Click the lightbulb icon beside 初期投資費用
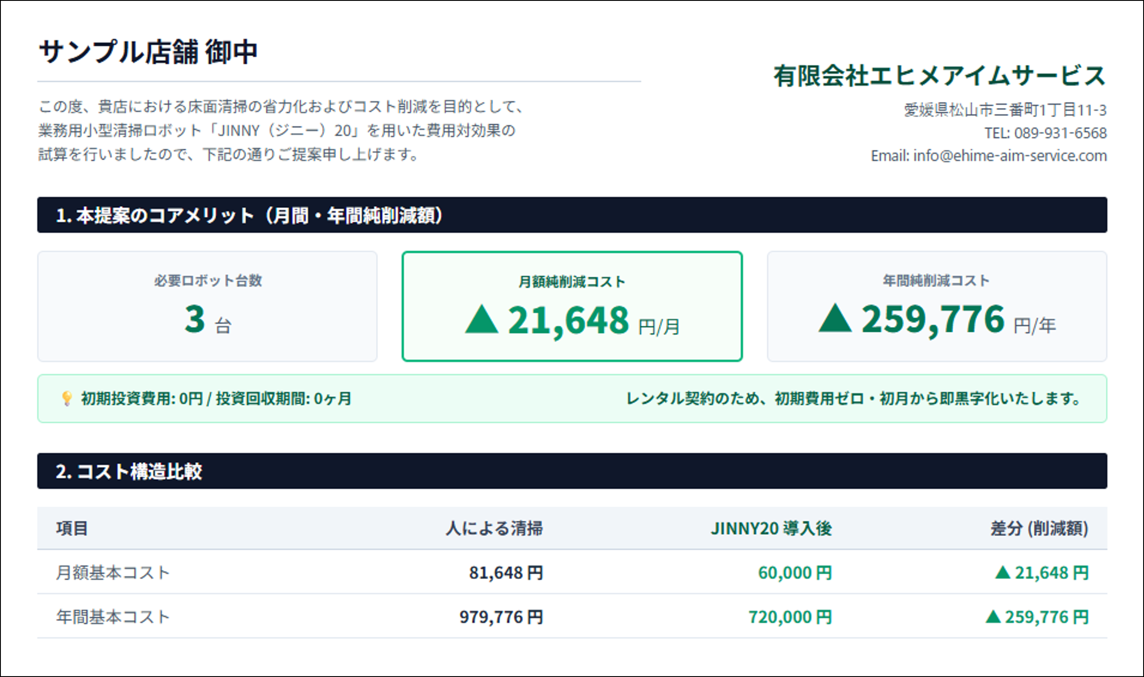The width and height of the screenshot is (1144, 677). (x=67, y=398)
